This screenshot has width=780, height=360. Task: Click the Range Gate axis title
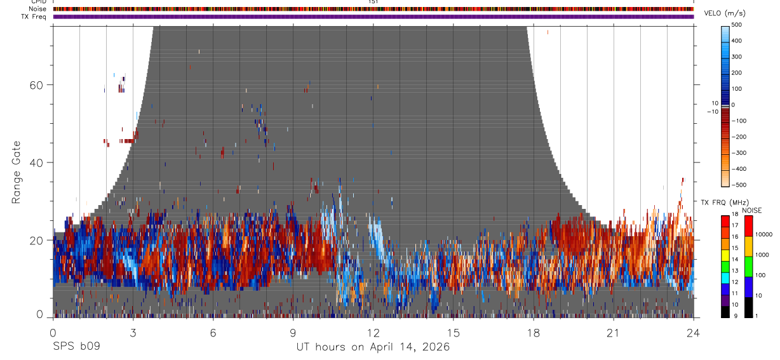click(x=17, y=172)
